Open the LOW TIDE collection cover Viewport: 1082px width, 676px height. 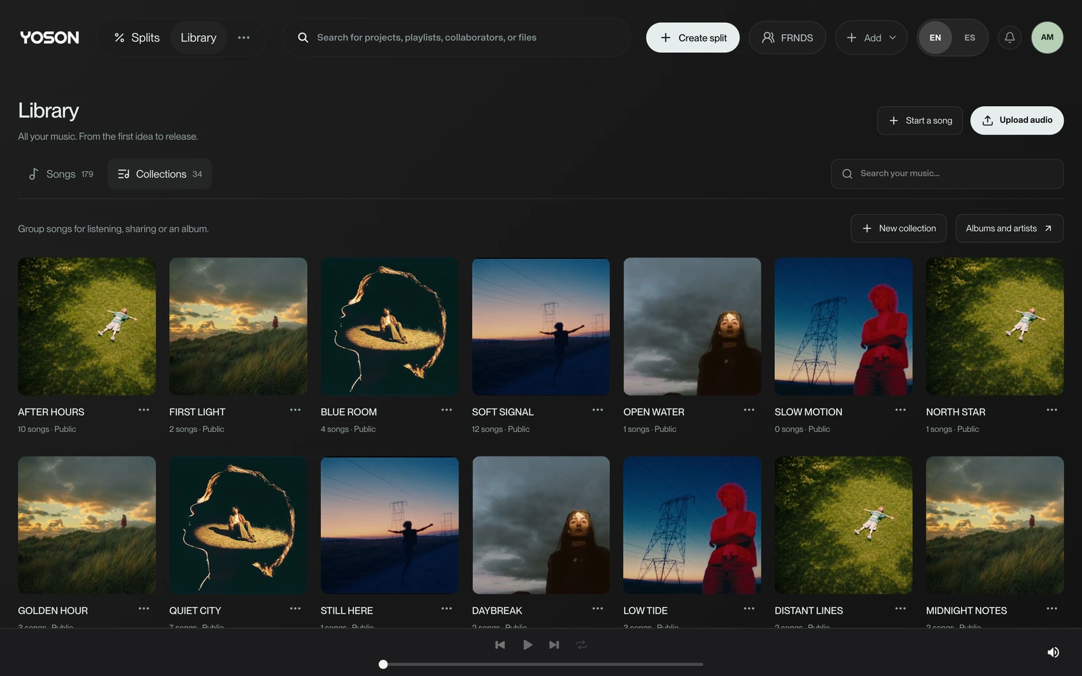[x=692, y=525]
